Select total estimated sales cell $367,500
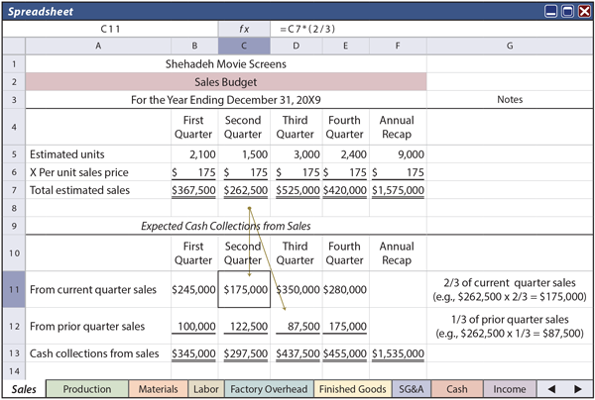 194,190
